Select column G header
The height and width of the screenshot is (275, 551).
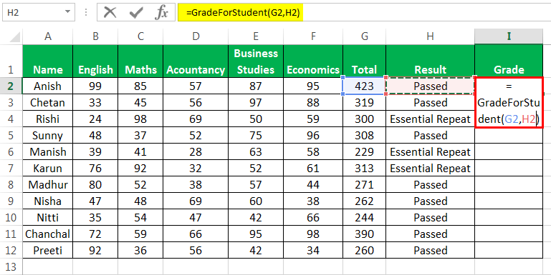[364, 36]
